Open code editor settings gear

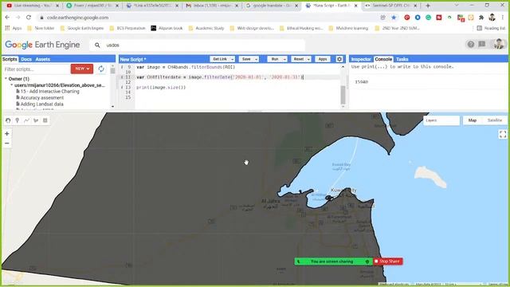[339, 59]
